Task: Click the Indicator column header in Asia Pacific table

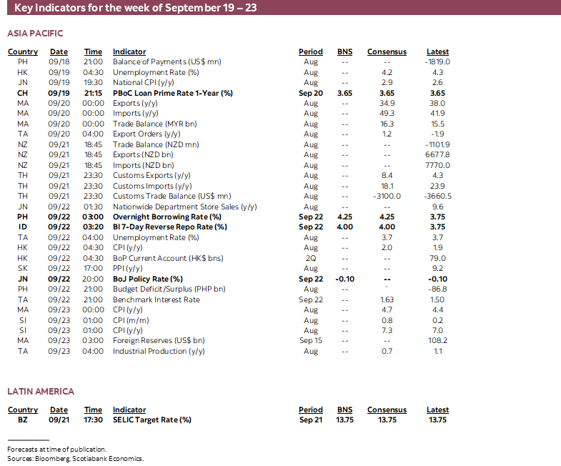Action: [x=129, y=51]
